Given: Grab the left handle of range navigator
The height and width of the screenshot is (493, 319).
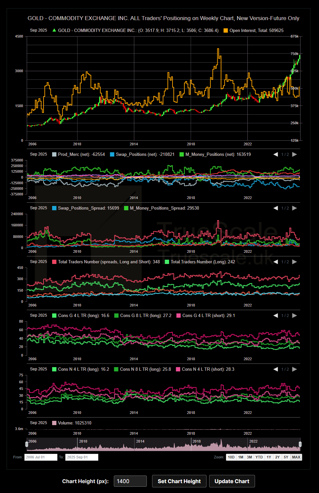Looking at the screenshot, I should [27, 444].
